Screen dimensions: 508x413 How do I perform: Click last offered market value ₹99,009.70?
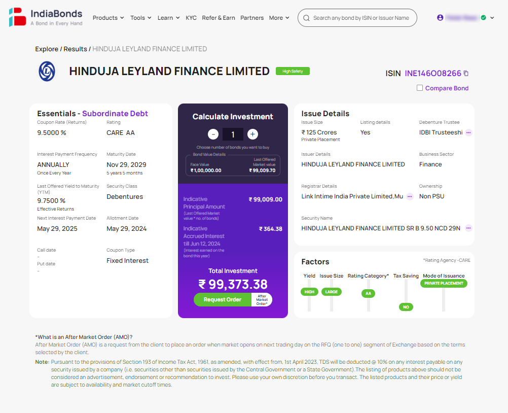pos(262,170)
